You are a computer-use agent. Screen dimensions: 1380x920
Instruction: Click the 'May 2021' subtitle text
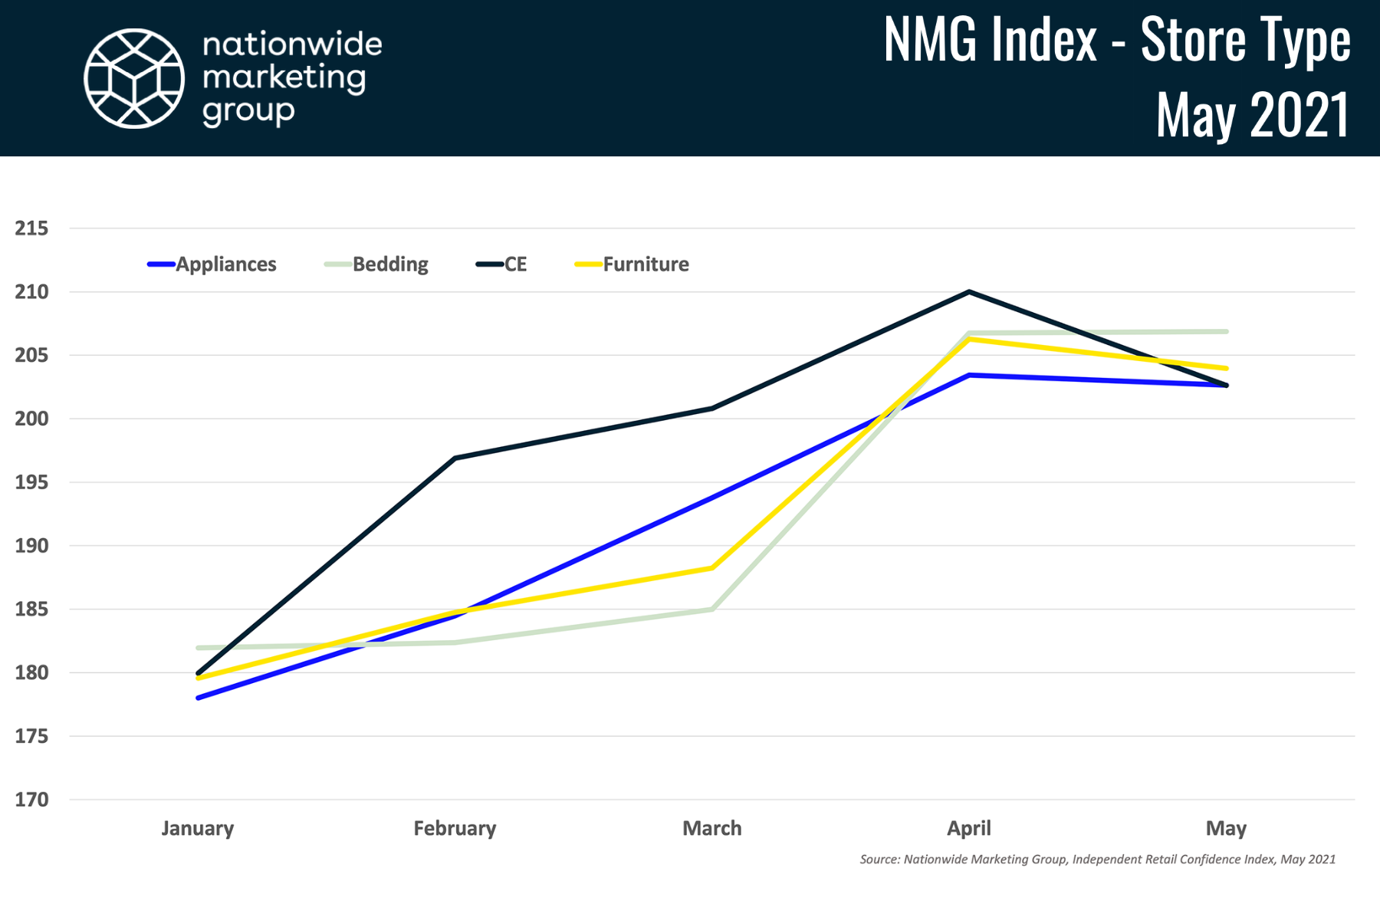[x=1253, y=114]
